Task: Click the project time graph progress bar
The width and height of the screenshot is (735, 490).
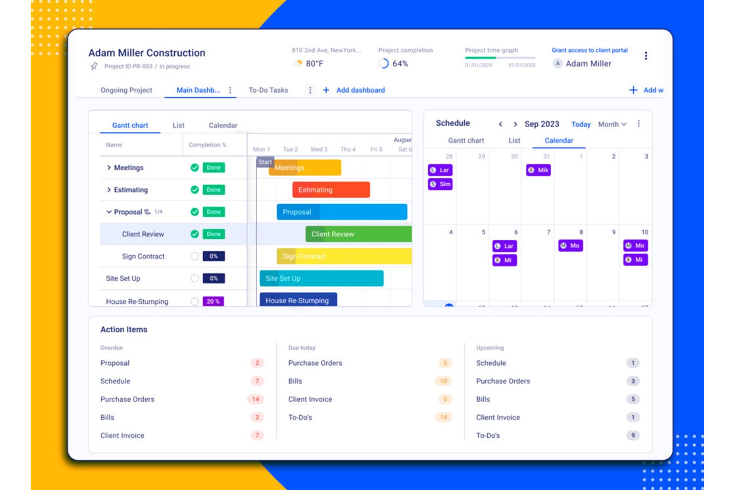Action: [x=500, y=58]
